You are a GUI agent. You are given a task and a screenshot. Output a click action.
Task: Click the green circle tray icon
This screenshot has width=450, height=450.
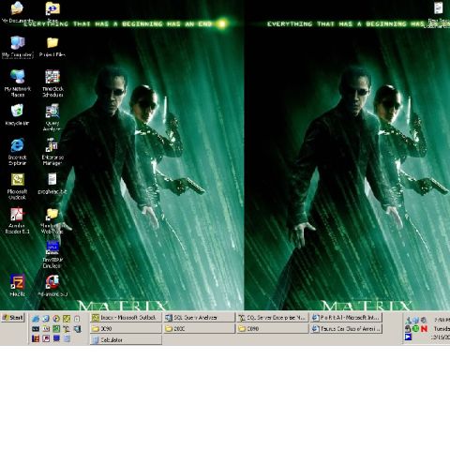pyautogui.click(x=415, y=329)
